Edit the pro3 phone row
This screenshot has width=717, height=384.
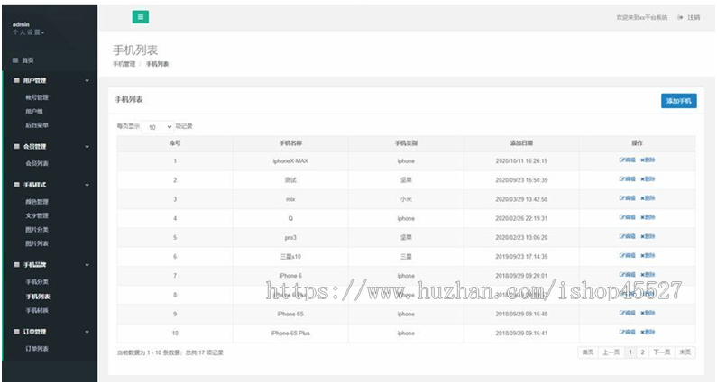[x=628, y=237]
